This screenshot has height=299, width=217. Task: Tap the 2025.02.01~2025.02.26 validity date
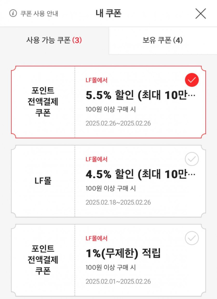click(118, 281)
